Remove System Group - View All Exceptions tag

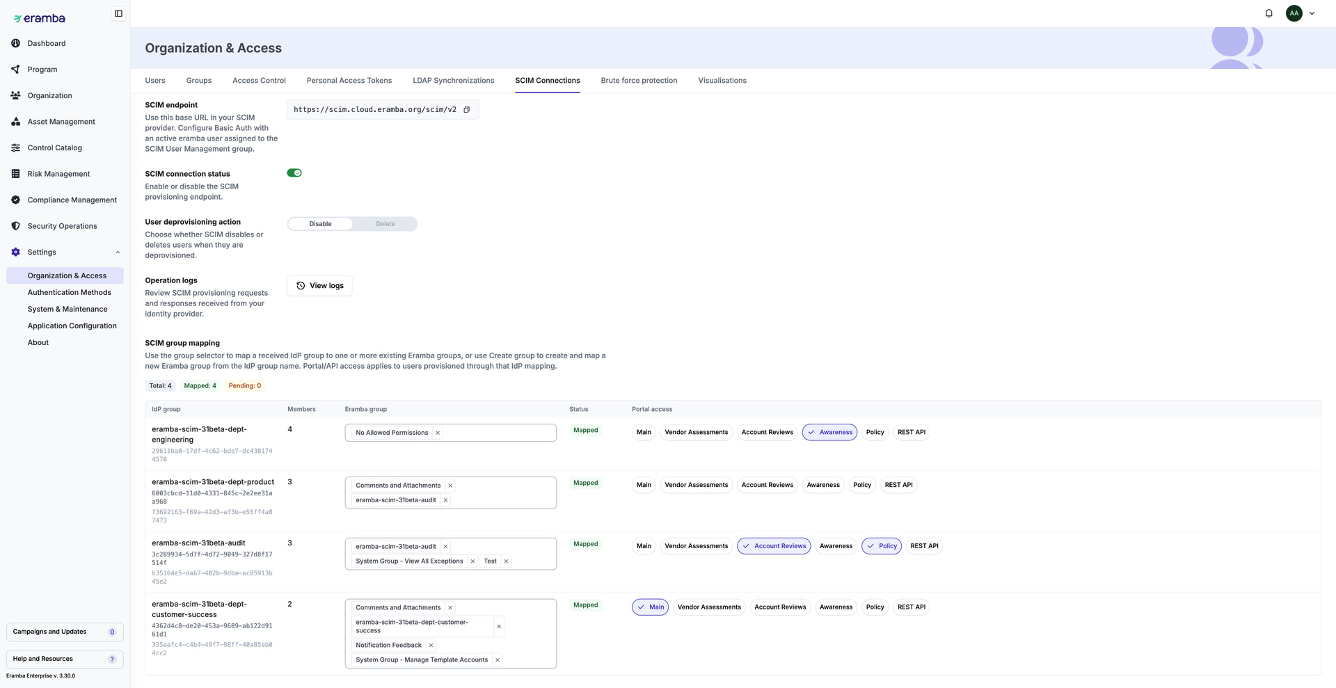[x=472, y=561]
